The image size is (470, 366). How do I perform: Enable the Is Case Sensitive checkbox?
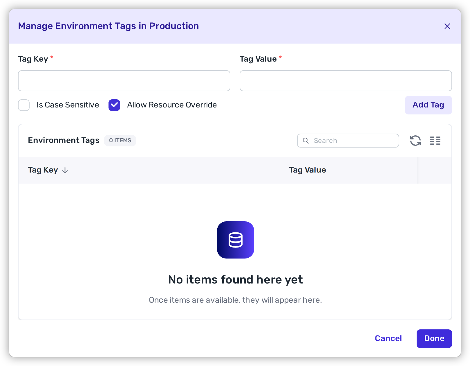[24, 105]
